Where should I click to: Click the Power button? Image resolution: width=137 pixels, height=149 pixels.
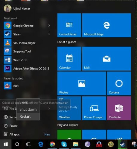pyautogui.click(x=10, y=126)
